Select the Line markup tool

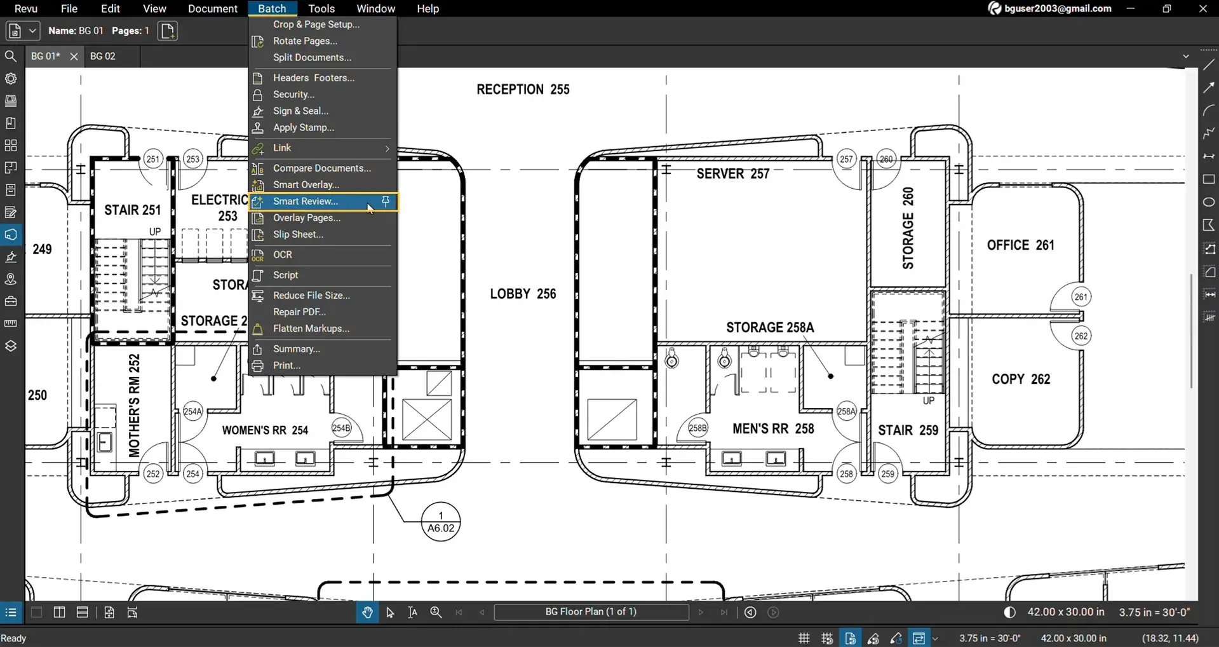(x=1209, y=65)
